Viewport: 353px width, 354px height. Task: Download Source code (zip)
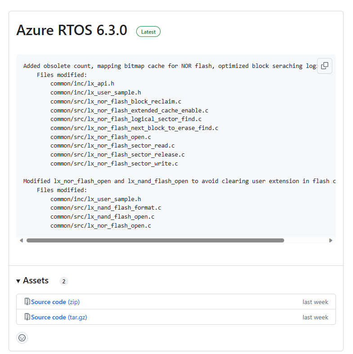click(55, 302)
